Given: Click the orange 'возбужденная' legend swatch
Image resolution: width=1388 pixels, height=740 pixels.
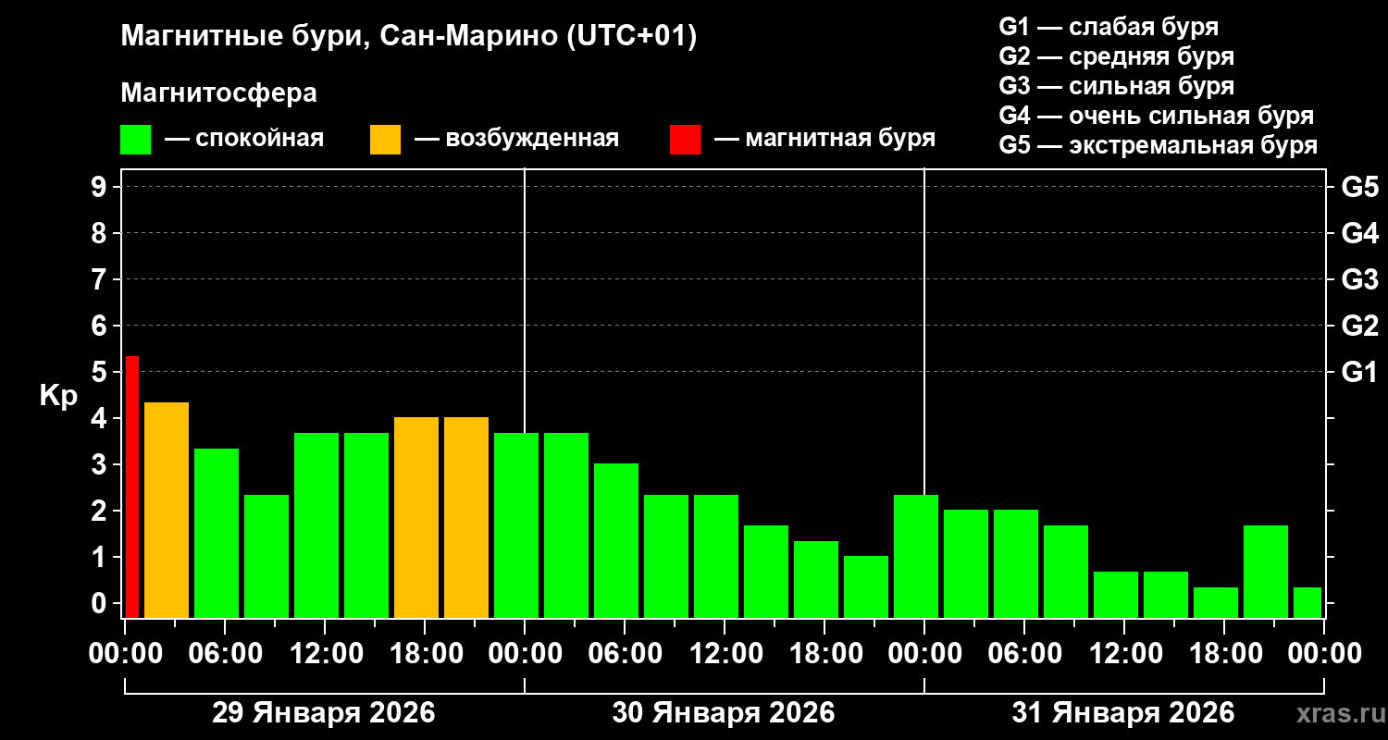Looking at the screenshot, I should pos(385,139).
